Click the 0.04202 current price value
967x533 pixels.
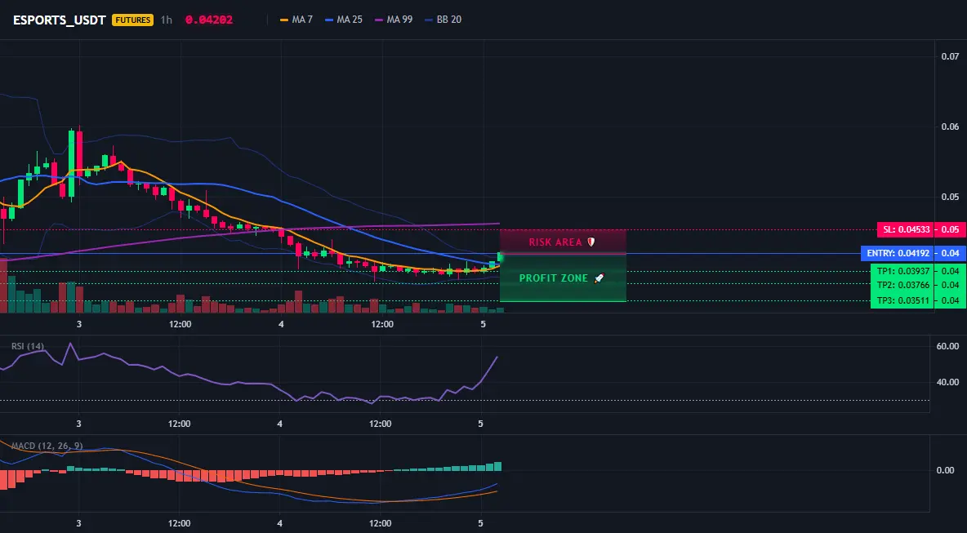[x=209, y=20]
